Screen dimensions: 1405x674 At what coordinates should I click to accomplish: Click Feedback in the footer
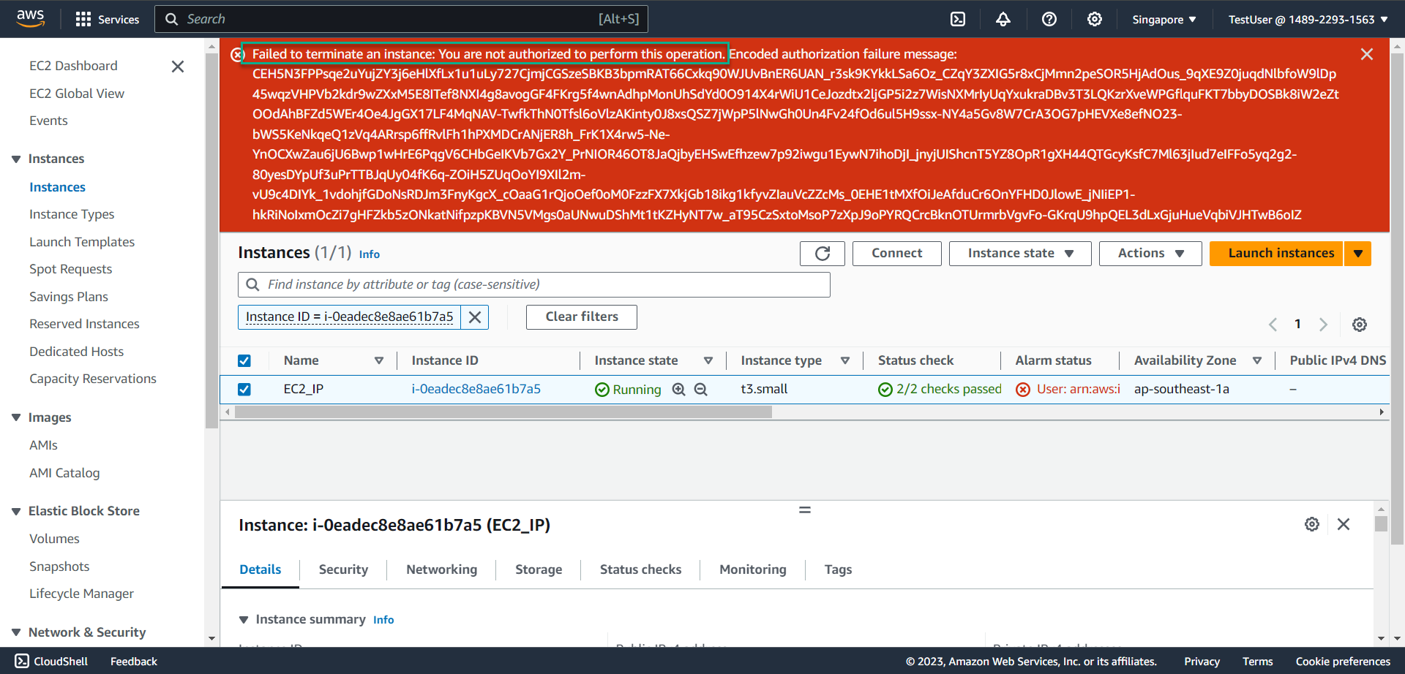click(134, 662)
